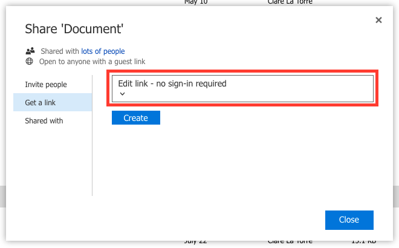This screenshot has height=248, width=399.
Task: Click 'Open to anyone with a guest link' text
Action: [x=92, y=61]
